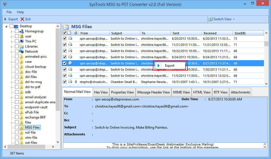Click the This PC computer icon
Screen dimensions: 271x159
click(21, 41)
